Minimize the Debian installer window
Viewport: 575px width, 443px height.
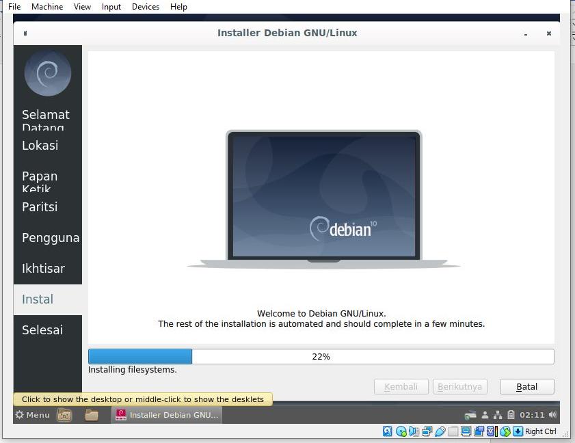526,34
